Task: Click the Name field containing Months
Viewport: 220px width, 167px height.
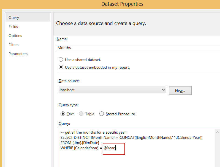Action: coord(138,48)
